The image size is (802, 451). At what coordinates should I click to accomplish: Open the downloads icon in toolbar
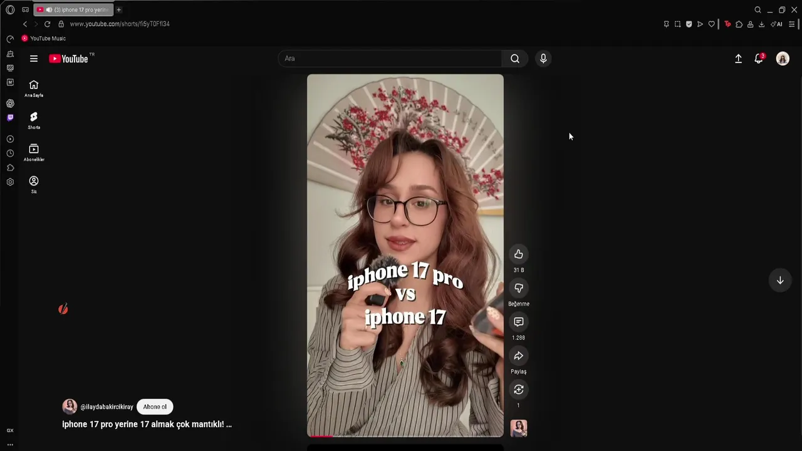[x=761, y=24]
